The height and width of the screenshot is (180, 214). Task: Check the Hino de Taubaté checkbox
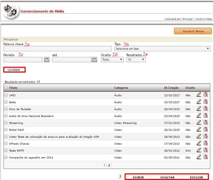click(x=6, y=109)
